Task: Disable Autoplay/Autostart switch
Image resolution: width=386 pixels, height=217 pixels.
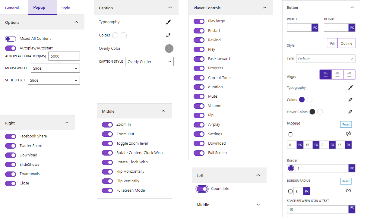Action: coord(11,48)
